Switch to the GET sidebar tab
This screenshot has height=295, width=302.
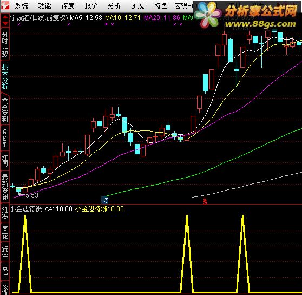5,139
